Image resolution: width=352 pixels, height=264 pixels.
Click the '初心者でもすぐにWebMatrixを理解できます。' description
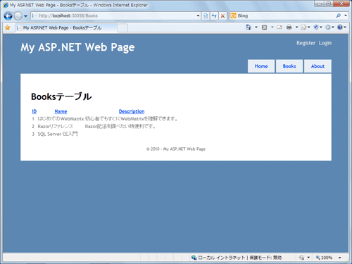(132, 119)
